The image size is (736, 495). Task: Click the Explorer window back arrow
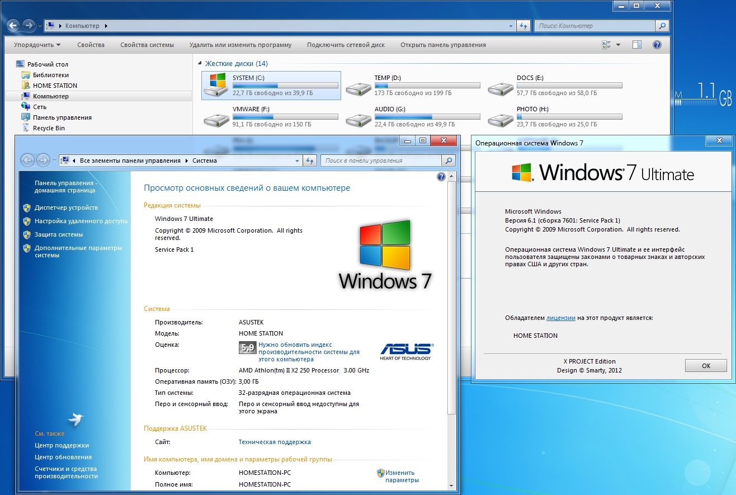coord(12,25)
